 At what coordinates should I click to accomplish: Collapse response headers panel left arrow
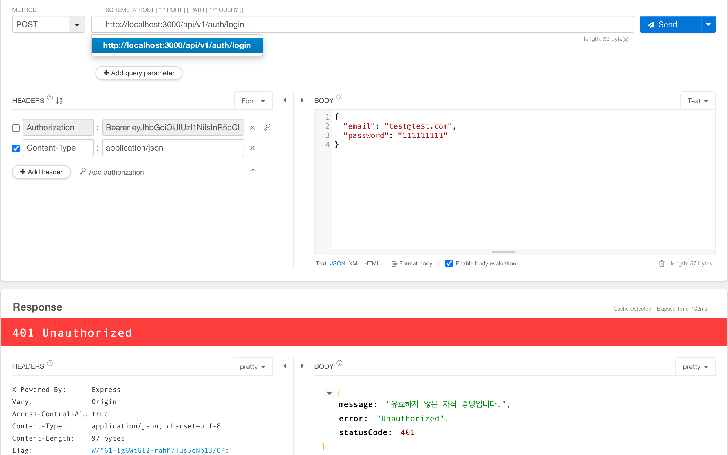coord(285,366)
